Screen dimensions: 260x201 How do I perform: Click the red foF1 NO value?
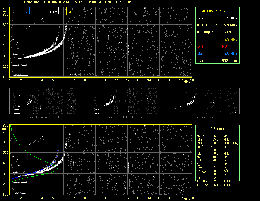point(225,46)
